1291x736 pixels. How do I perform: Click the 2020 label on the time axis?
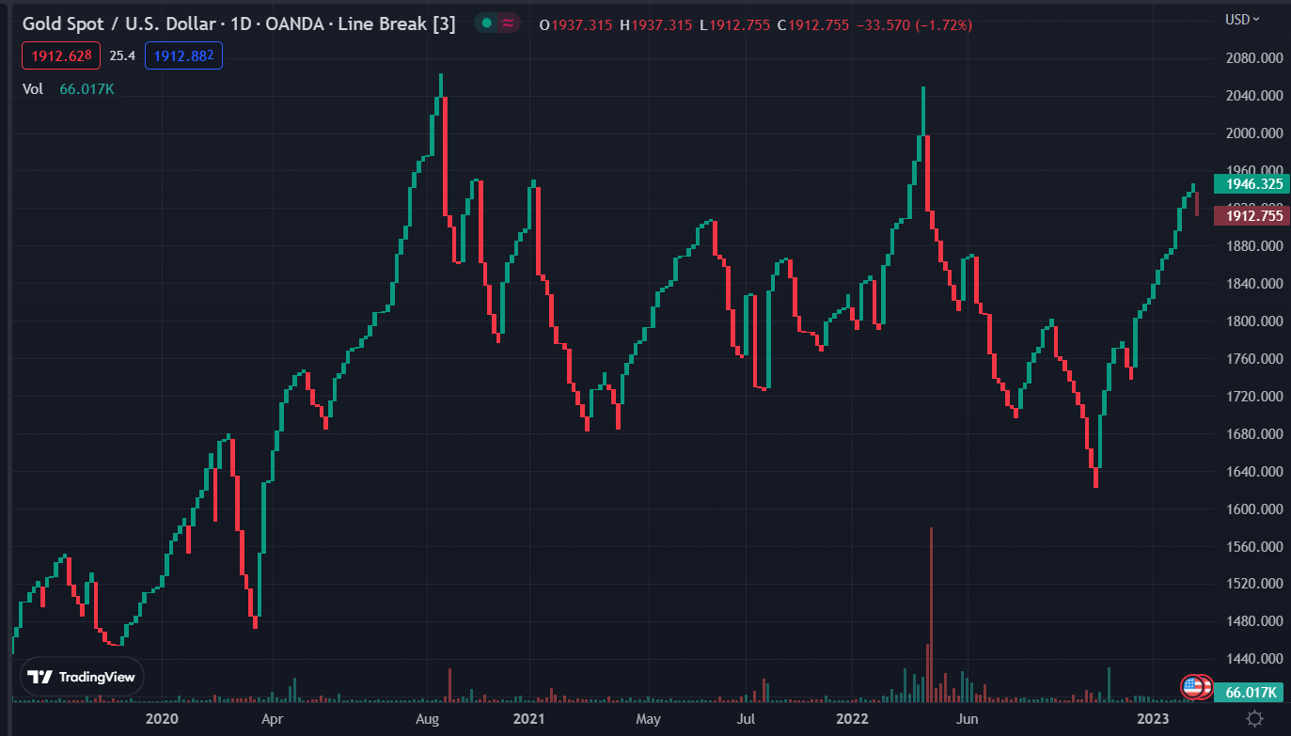(x=163, y=718)
